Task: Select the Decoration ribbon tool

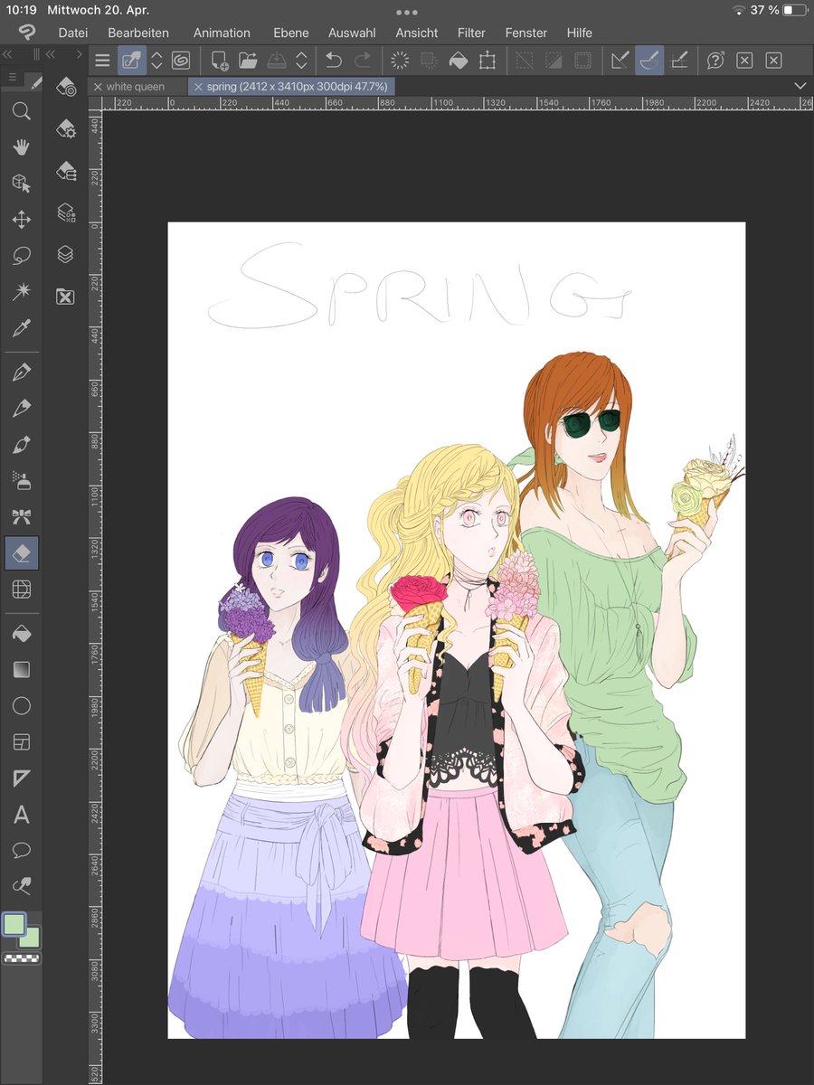Action: [22, 516]
